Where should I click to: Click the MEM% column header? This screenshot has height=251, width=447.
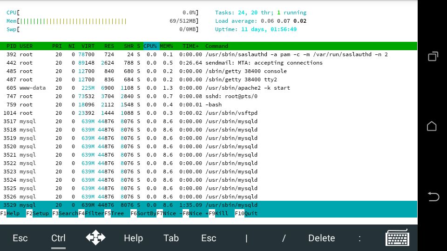[x=166, y=46]
